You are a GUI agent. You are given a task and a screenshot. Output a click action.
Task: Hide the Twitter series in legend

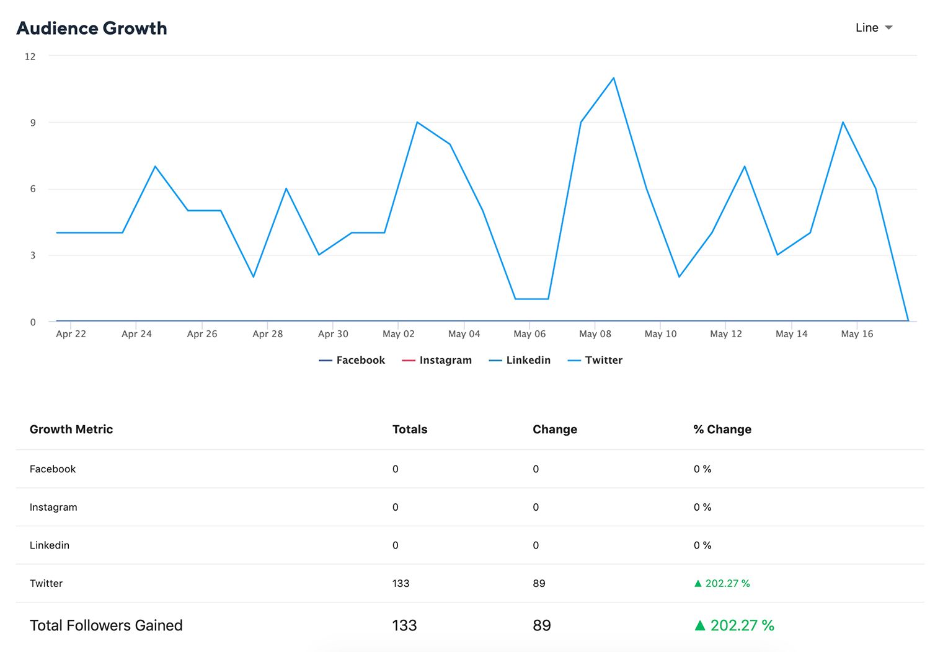pos(603,360)
